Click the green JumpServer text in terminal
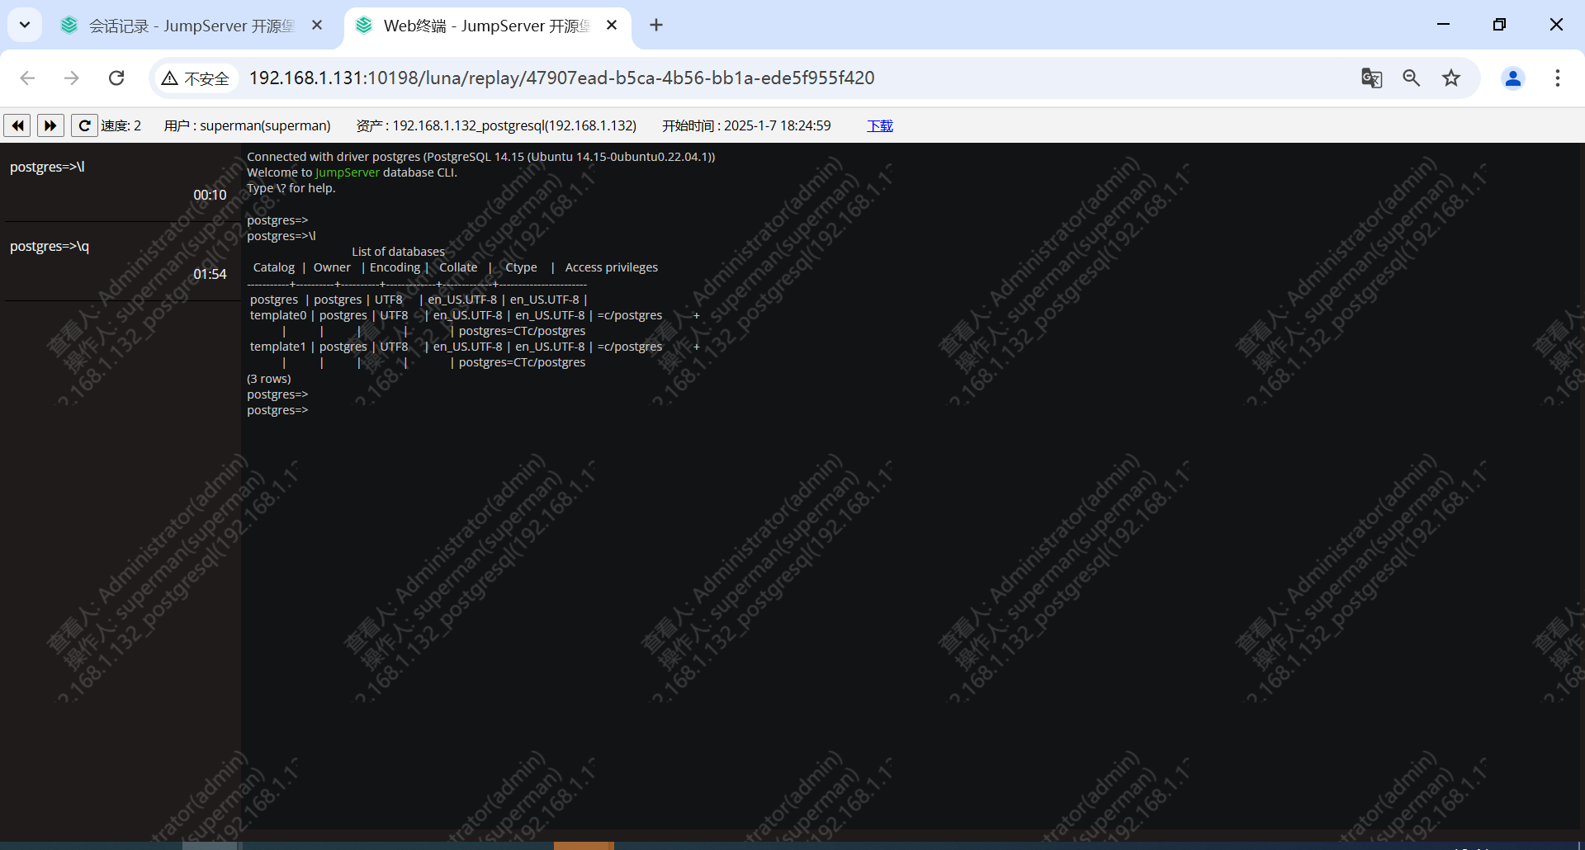This screenshot has height=850, width=1585. pyautogui.click(x=348, y=172)
